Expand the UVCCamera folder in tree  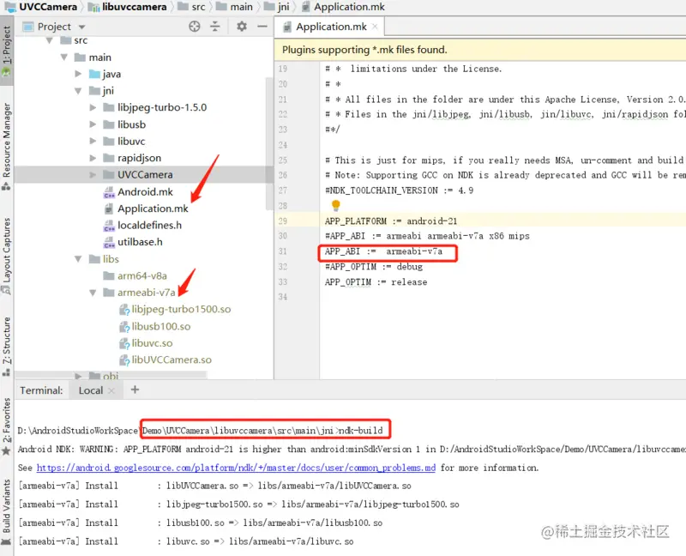tap(93, 175)
